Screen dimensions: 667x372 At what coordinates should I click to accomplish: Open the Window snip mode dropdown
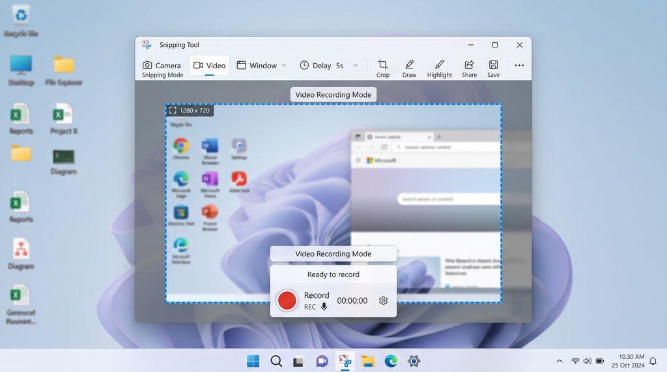261,66
